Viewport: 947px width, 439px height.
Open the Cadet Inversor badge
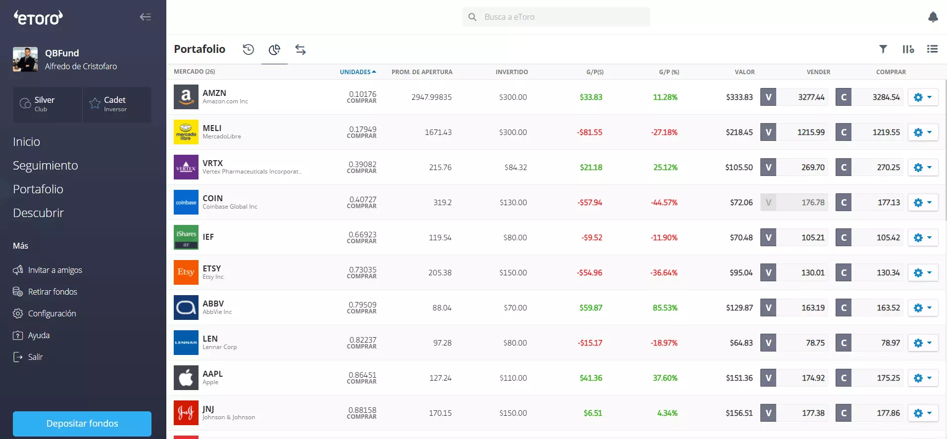point(117,104)
